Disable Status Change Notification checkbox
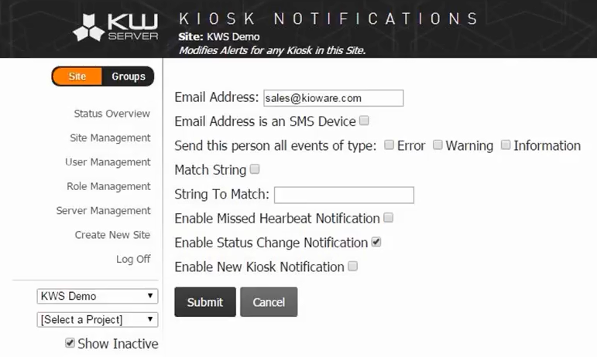 376,242
